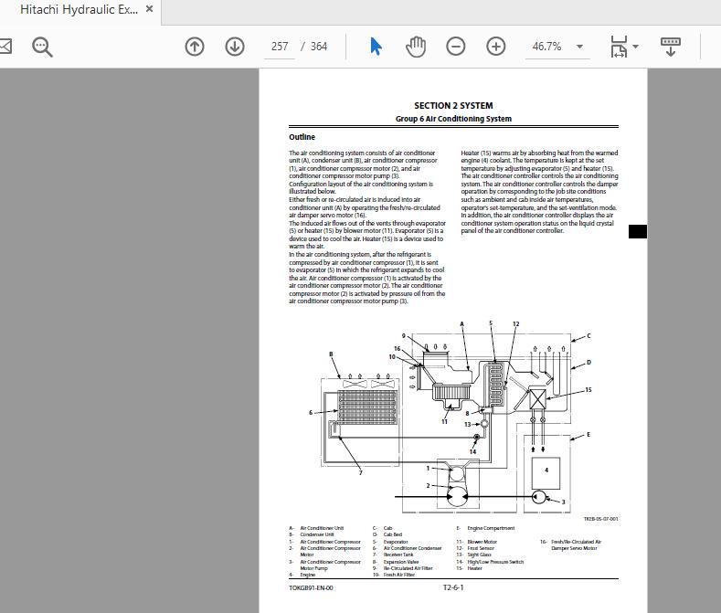Click the 'Outline' subheading

coord(302,137)
